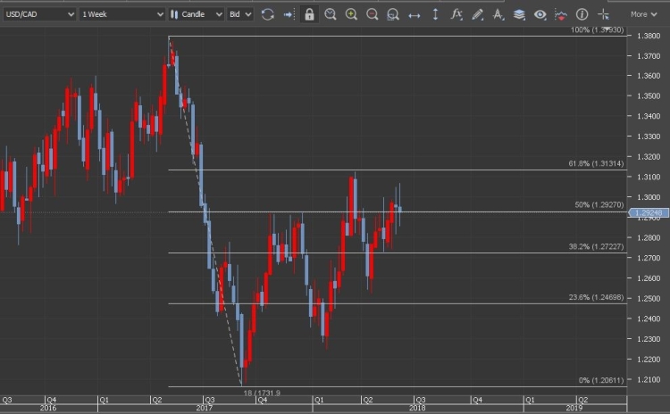Click the 2019 year label on time axis

coord(574,408)
